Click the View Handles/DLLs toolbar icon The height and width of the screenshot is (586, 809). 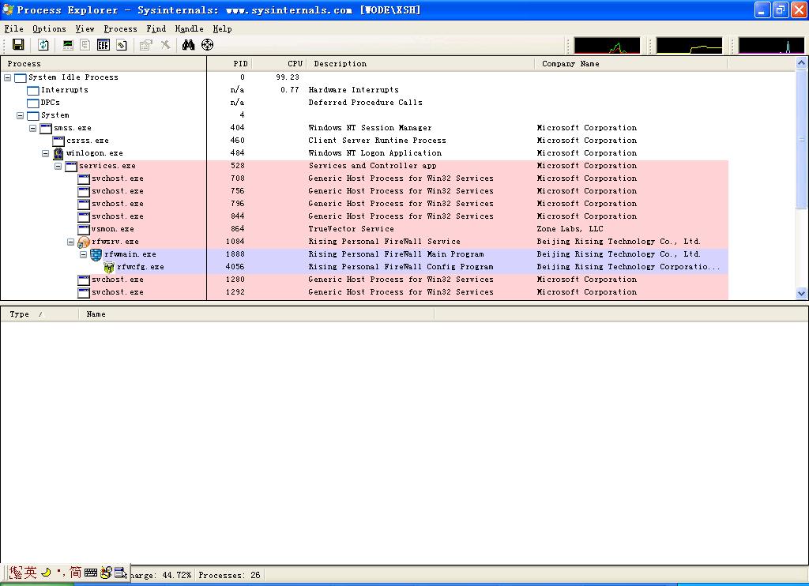pyautogui.click(x=121, y=45)
